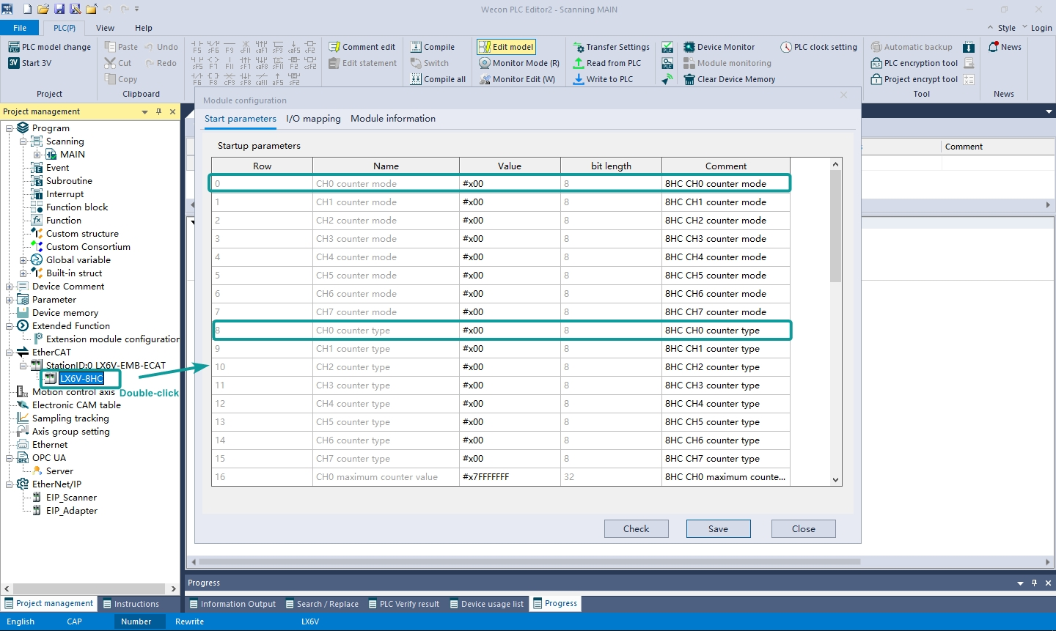Click Clear Device Memory

(x=730, y=79)
